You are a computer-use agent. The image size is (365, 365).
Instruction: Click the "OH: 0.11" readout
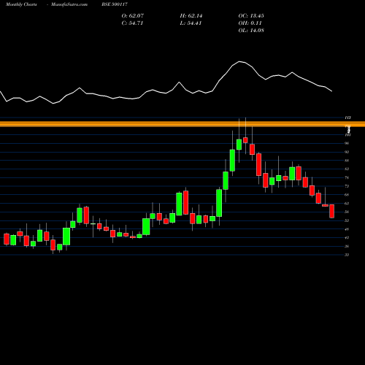250,23
